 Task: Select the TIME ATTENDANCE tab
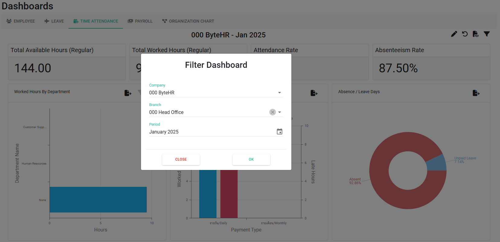(x=96, y=21)
